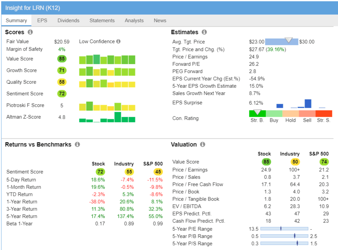The height and width of the screenshot is (250, 338).
Task: Open the Summary tab
Action: (x=16, y=21)
